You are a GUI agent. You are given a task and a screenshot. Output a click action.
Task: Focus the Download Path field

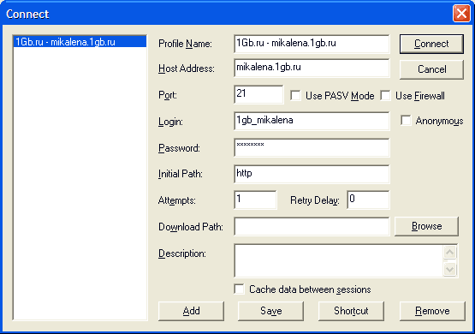point(312,226)
